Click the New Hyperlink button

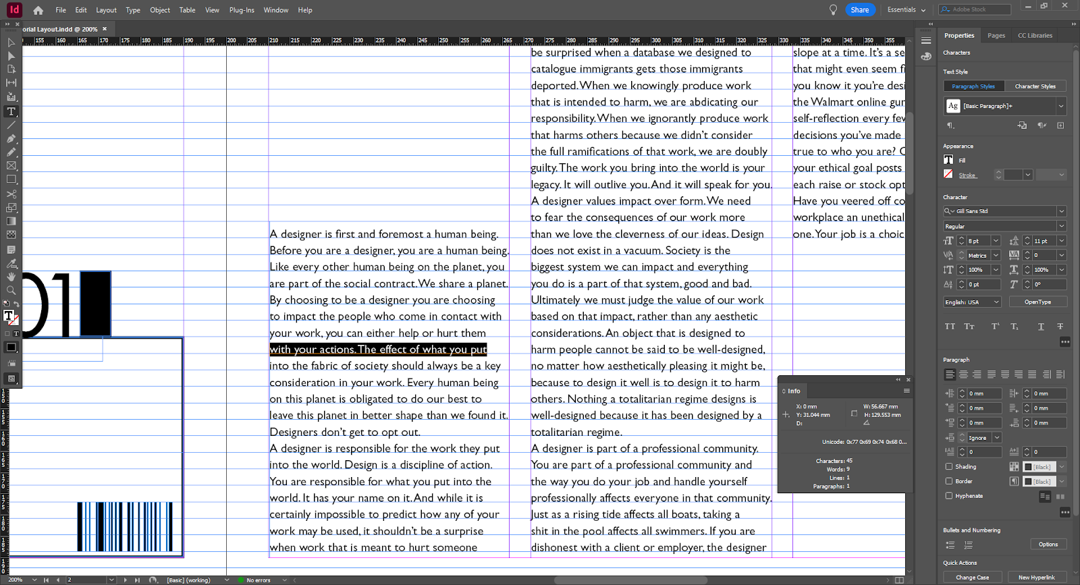pyautogui.click(x=1036, y=578)
